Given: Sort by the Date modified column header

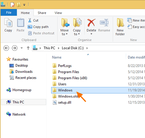Looking at the screenshot, I should click(x=136, y=57).
